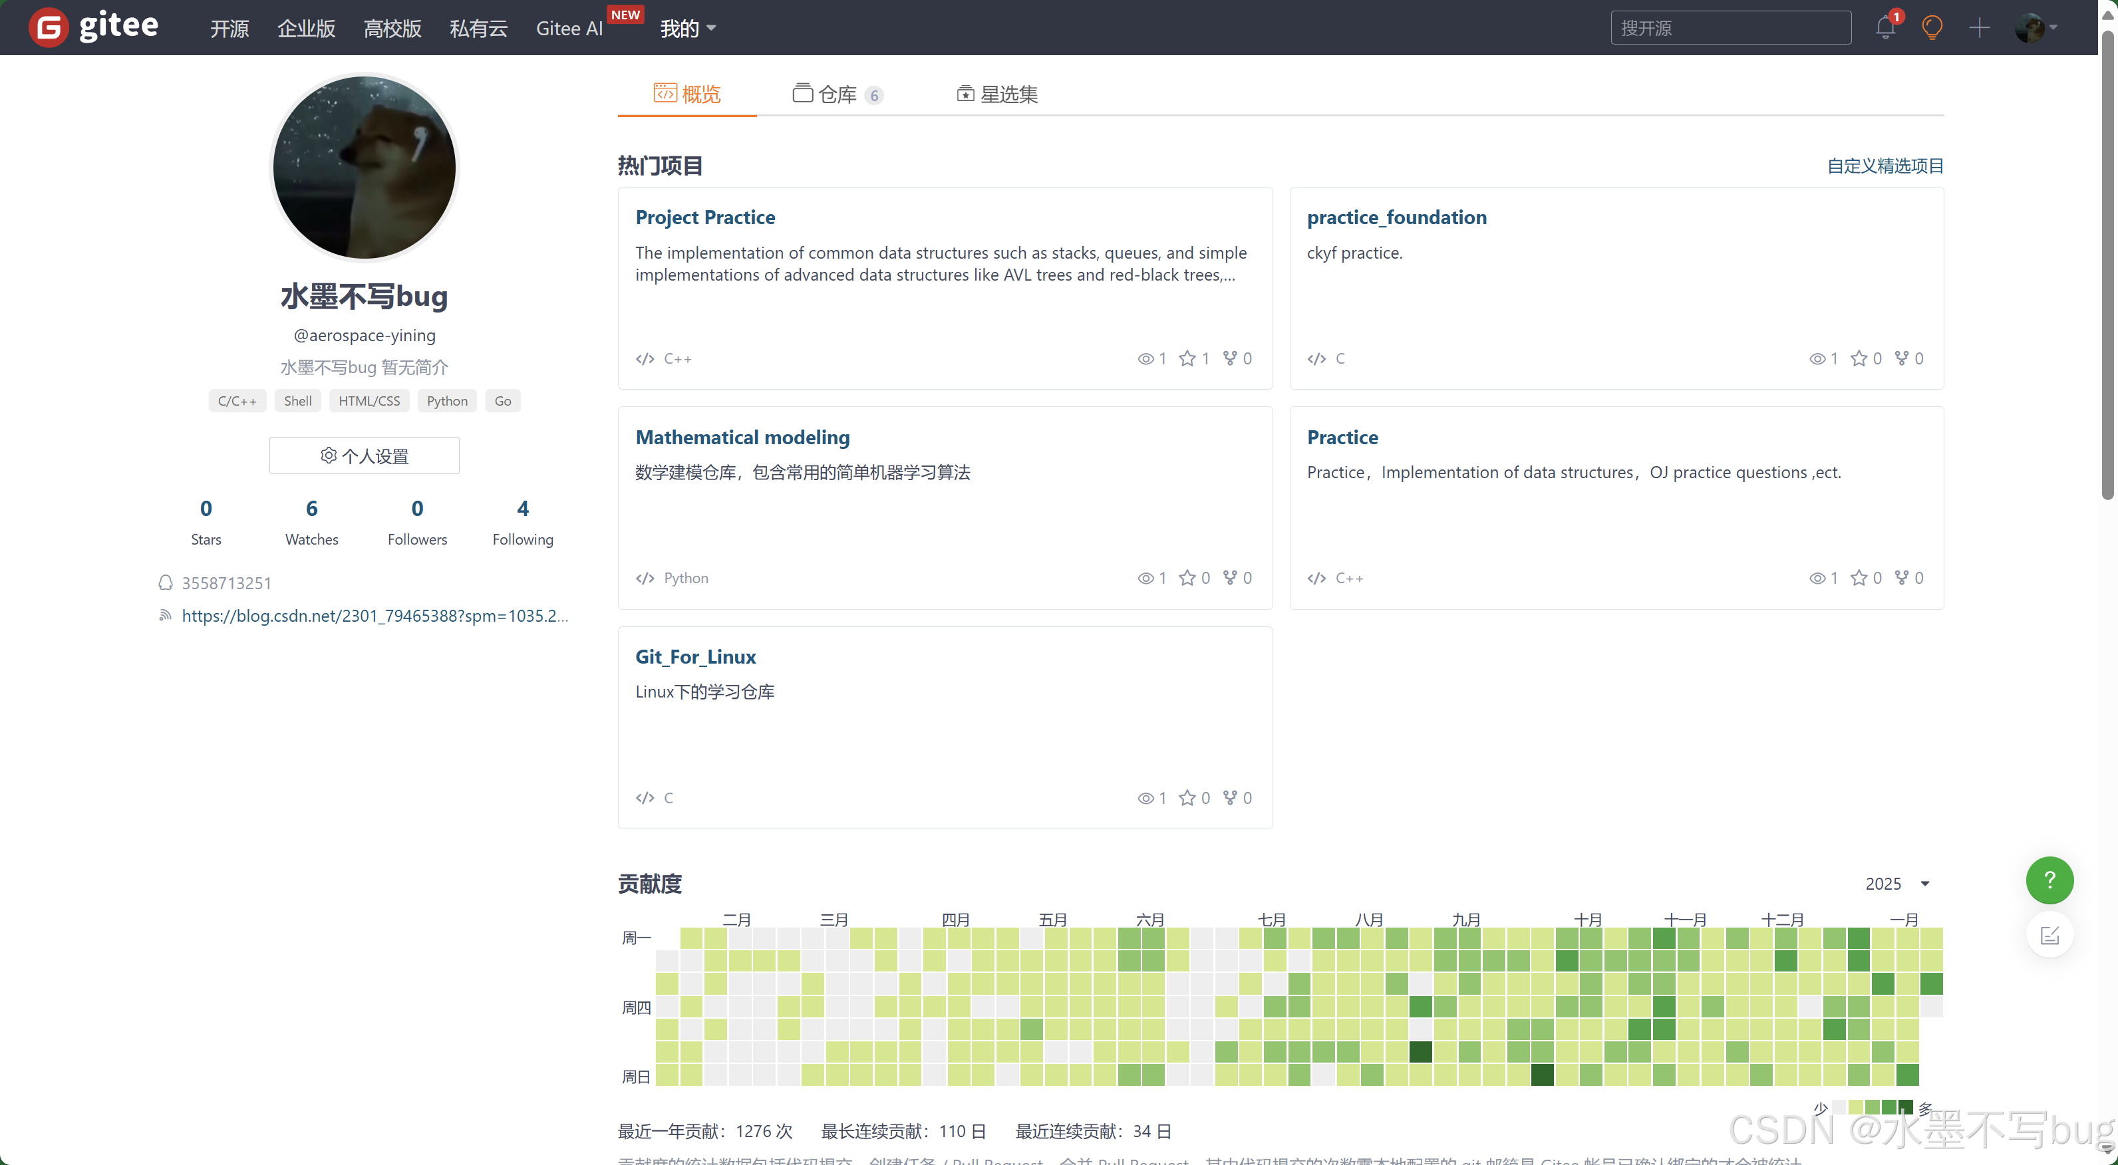Click watch eye icon on Git_For_Linux card
The image size is (2118, 1165).
coord(1145,799)
